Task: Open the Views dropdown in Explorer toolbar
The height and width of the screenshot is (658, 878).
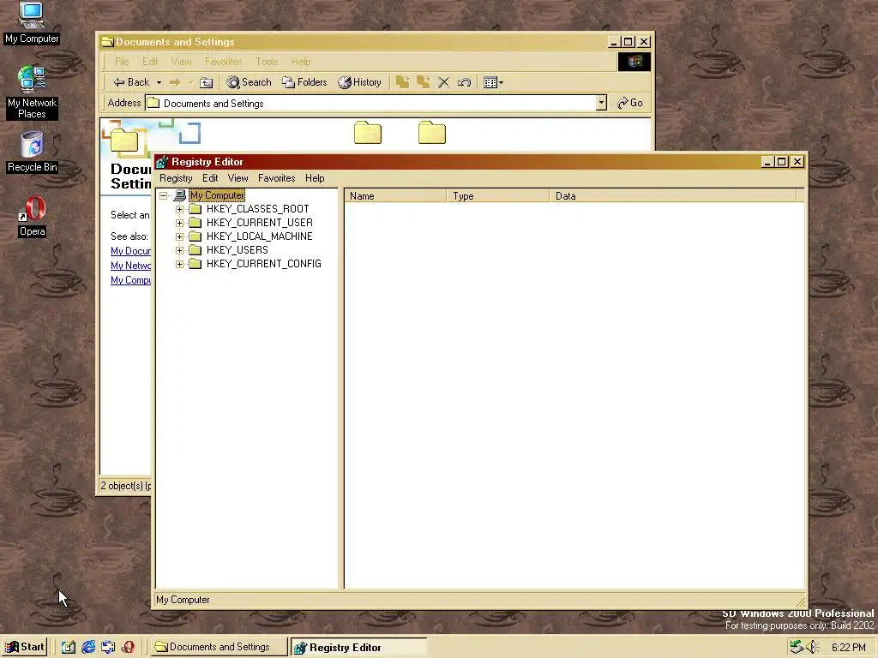Action: (x=493, y=83)
